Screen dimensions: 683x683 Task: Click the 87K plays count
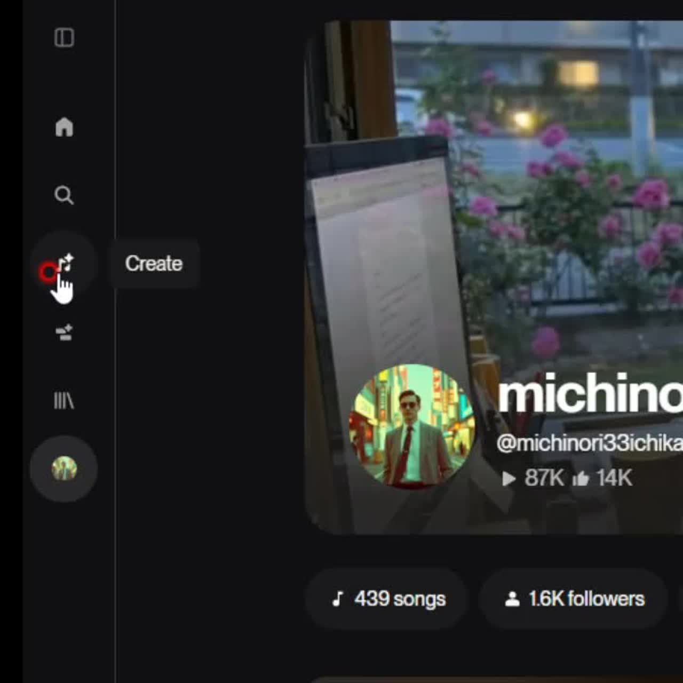point(533,478)
